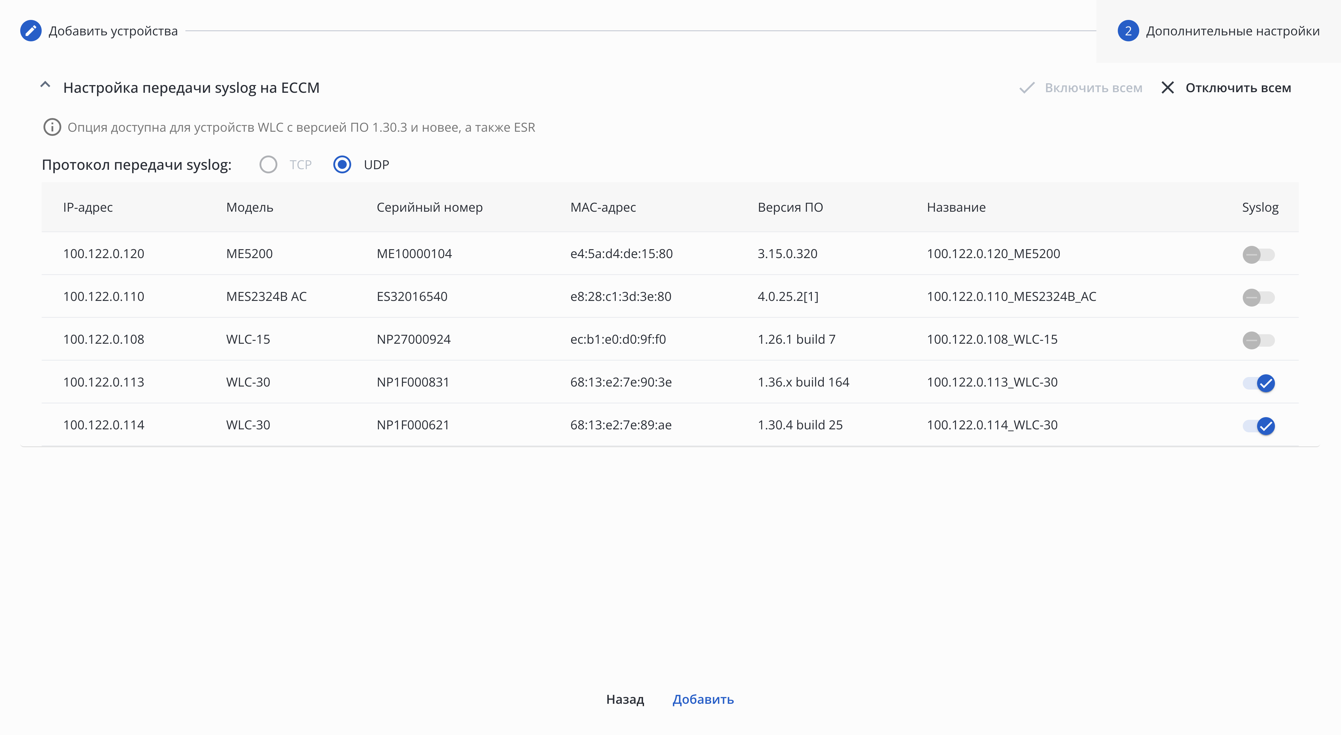1341x735 pixels.
Task: Click the step 2 circle icon
Action: pyautogui.click(x=1128, y=31)
